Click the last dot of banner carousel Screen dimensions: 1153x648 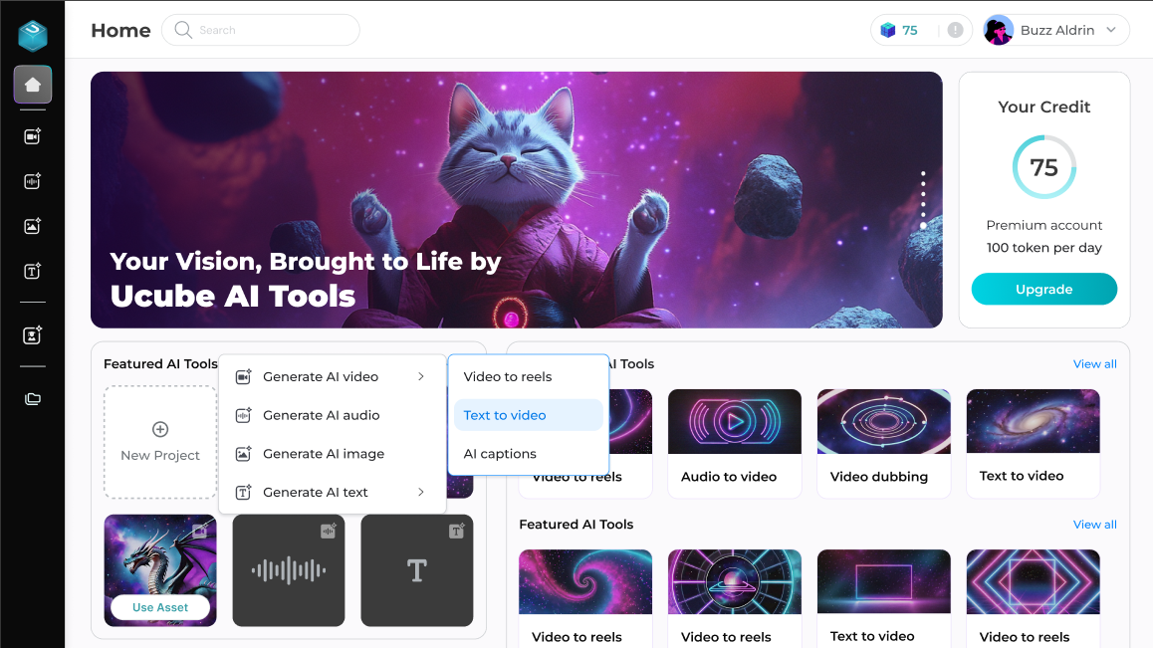(x=923, y=226)
